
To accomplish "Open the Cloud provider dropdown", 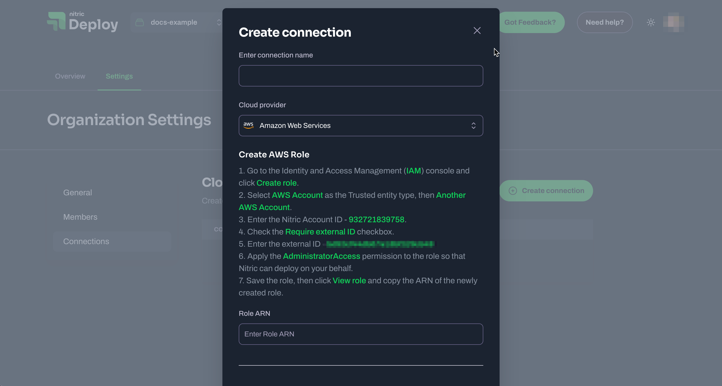I will 361,126.
